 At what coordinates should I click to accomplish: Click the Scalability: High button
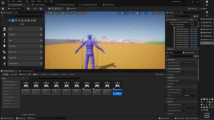tap(81, 13)
